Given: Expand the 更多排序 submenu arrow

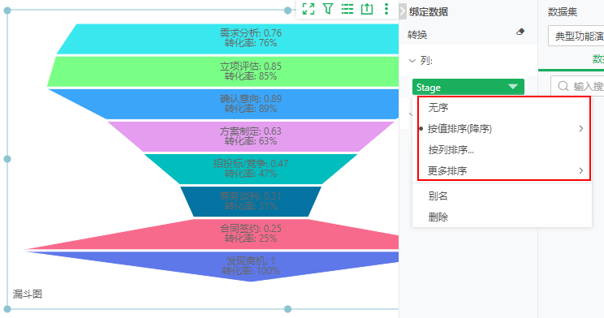Looking at the screenshot, I should (x=581, y=170).
